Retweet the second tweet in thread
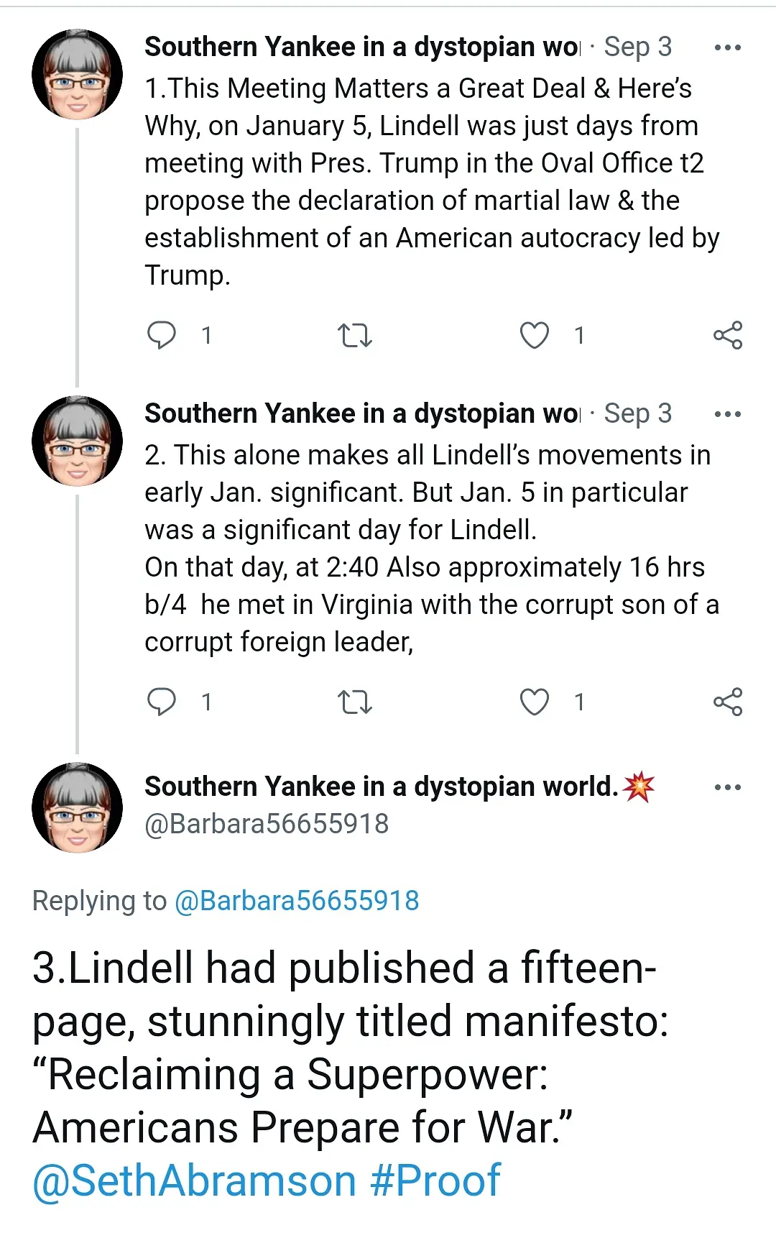This screenshot has width=776, height=1233. [355, 702]
